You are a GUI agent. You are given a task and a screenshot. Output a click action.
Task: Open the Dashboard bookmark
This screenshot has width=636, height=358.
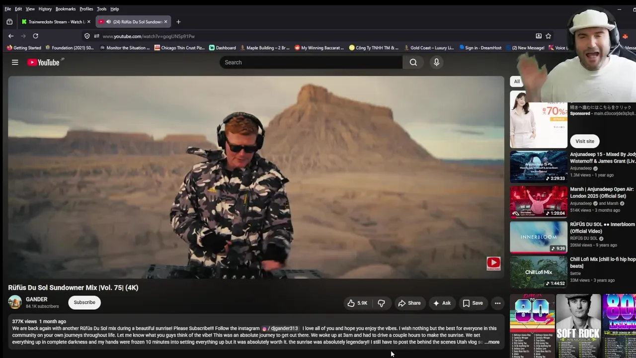[x=222, y=48]
